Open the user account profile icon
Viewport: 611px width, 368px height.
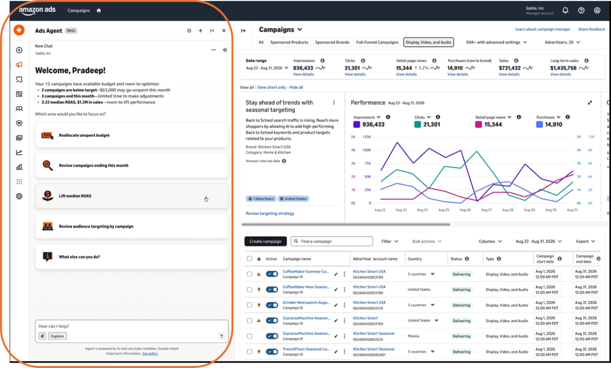tap(597, 11)
